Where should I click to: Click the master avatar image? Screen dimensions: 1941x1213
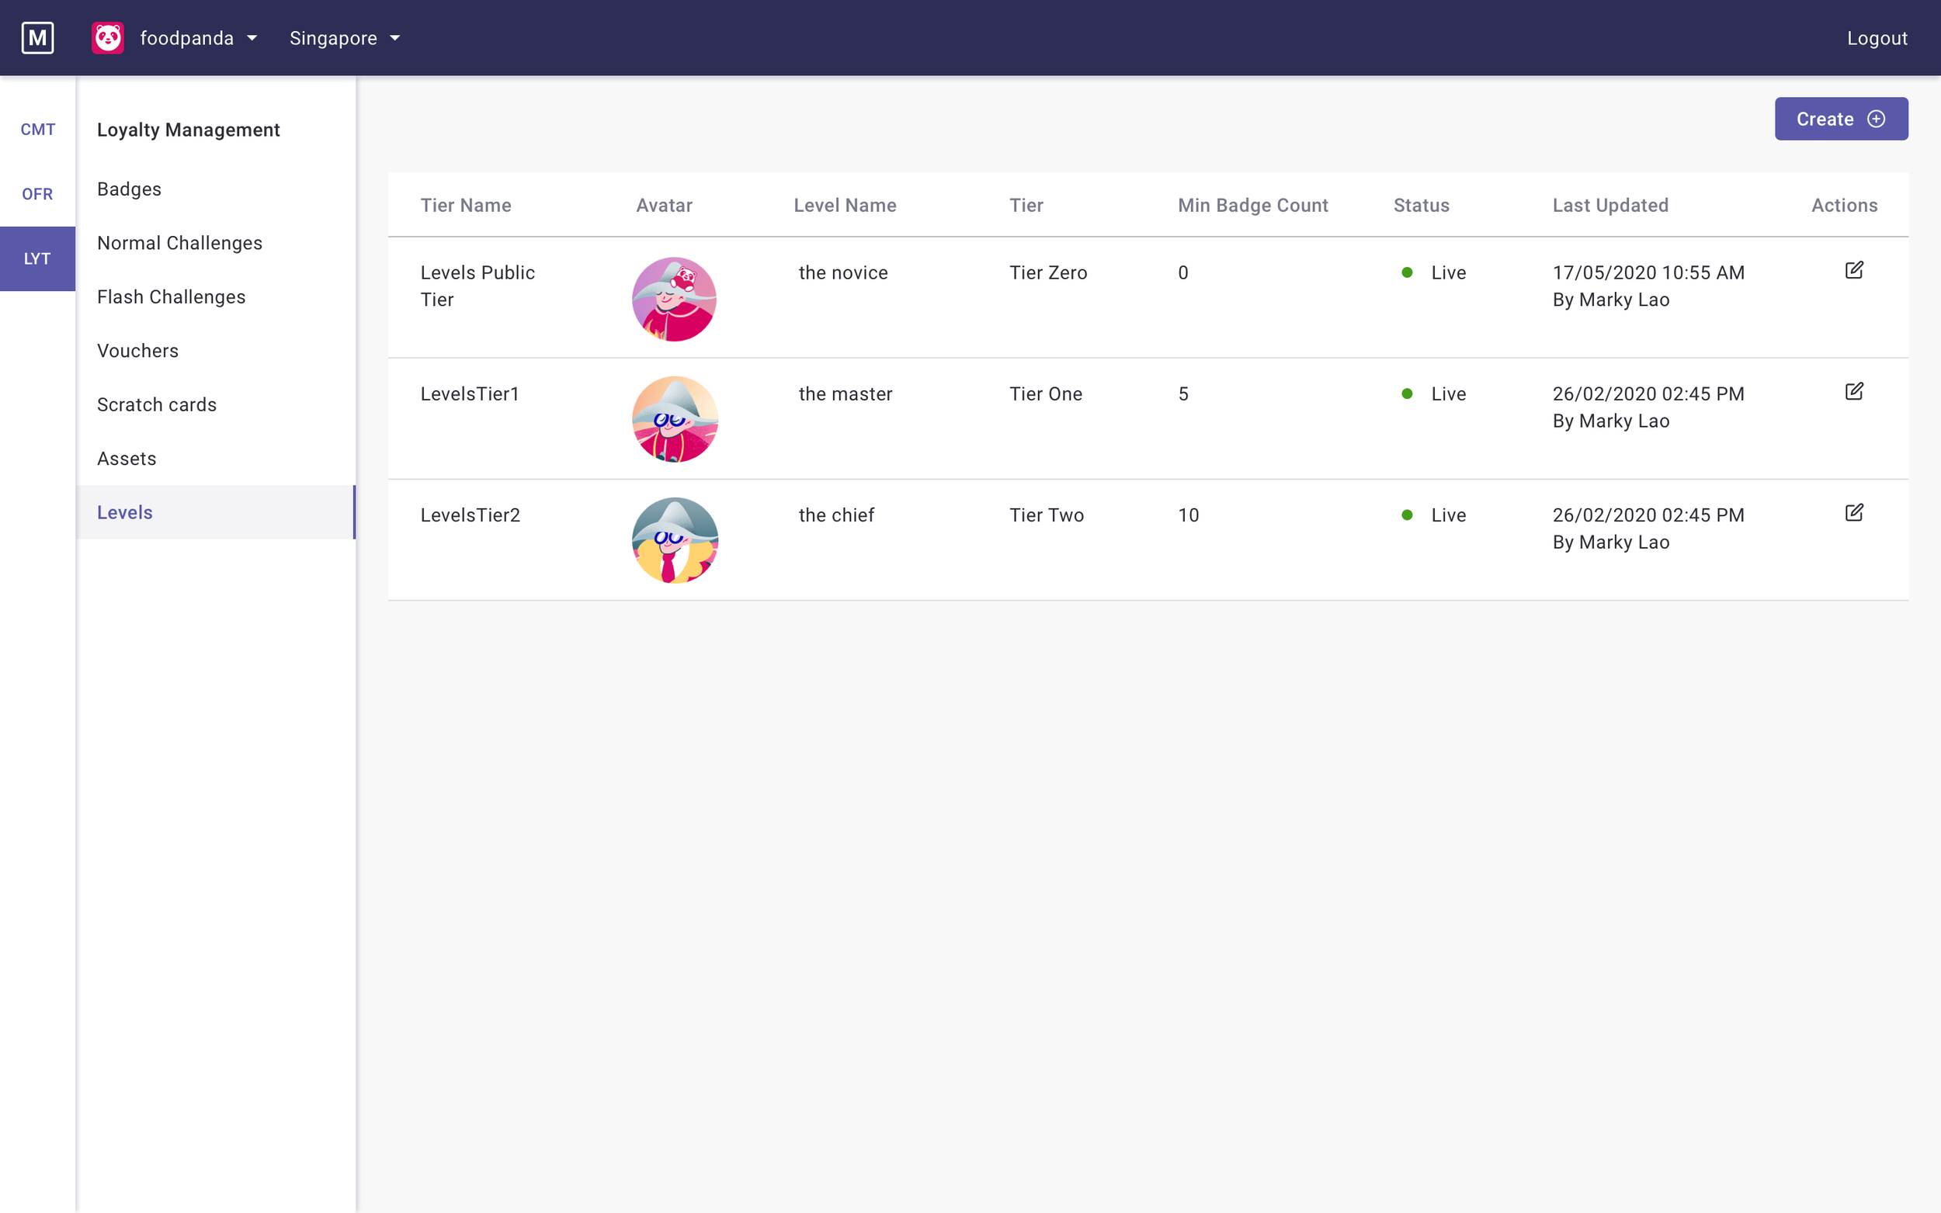point(674,420)
